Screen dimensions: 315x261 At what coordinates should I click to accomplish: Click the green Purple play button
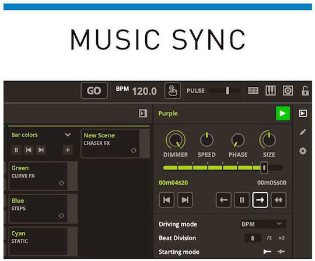click(x=283, y=114)
